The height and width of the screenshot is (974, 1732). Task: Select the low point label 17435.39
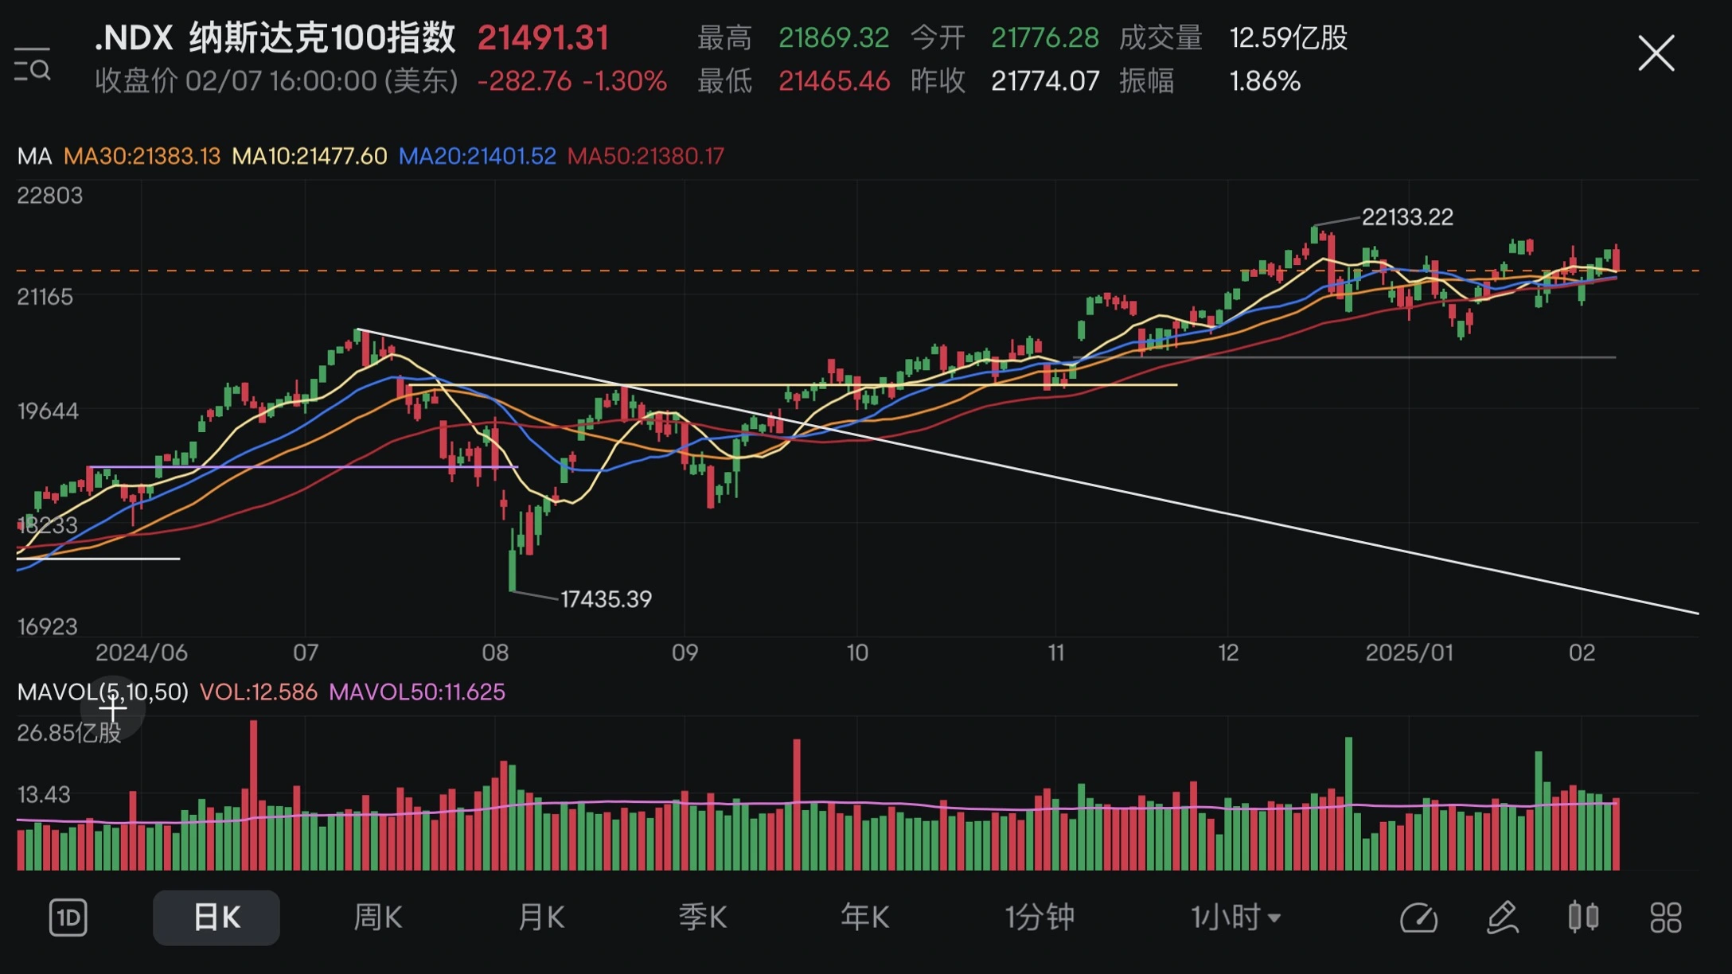point(606,599)
